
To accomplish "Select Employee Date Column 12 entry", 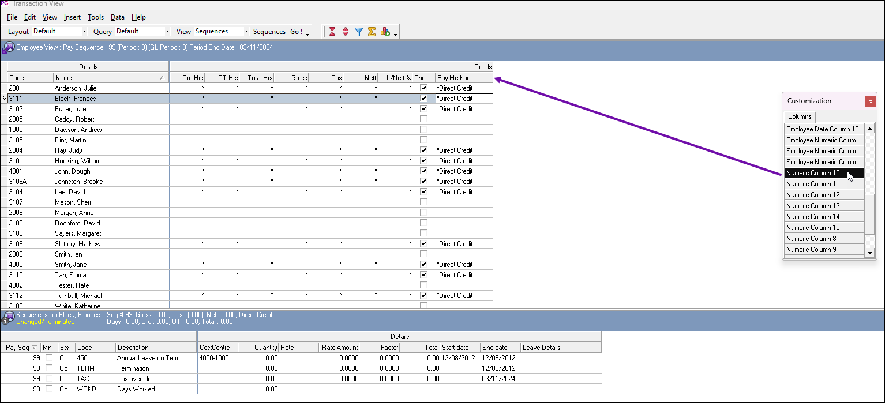I will 824,129.
